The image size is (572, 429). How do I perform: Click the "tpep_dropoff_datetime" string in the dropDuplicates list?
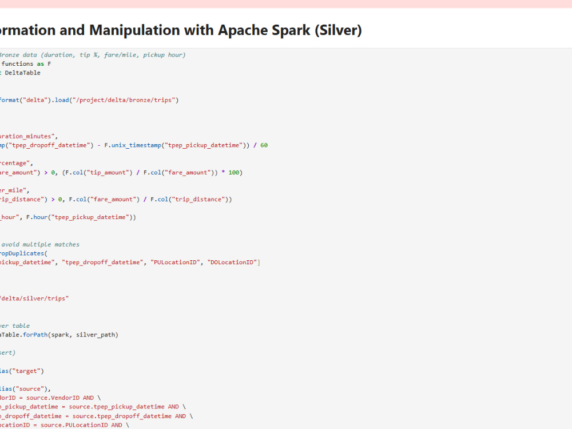click(103, 263)
